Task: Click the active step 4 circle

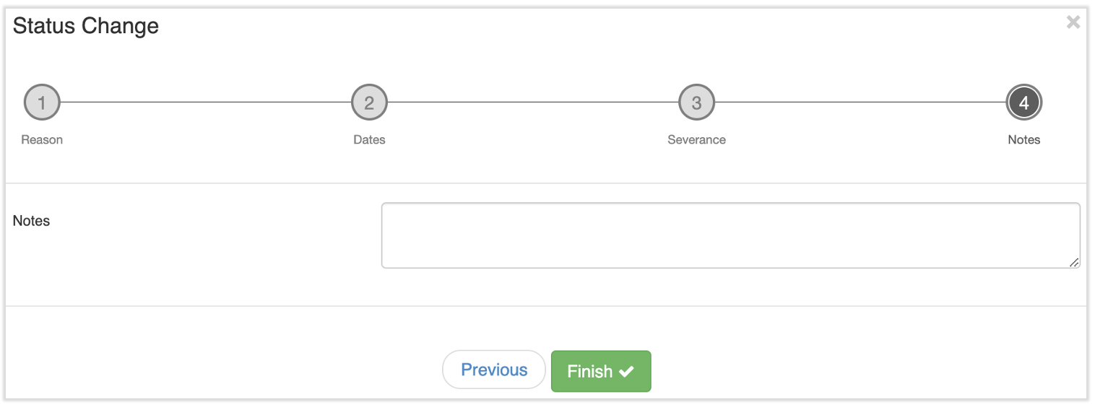Action: (x=1023, y=102)
